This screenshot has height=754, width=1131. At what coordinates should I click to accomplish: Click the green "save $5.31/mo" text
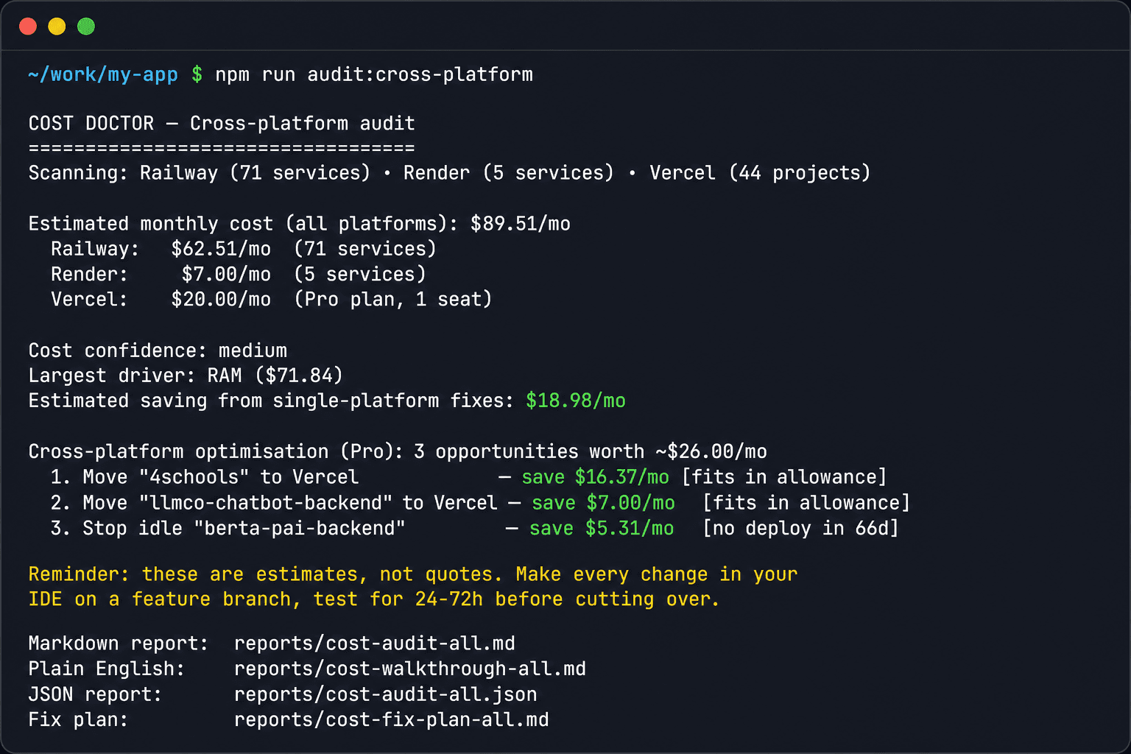(602, 529)
